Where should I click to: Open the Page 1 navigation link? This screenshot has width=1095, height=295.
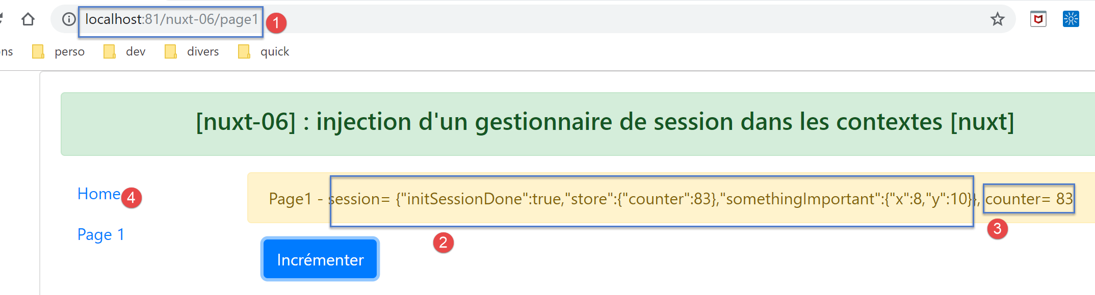[101, 234]
